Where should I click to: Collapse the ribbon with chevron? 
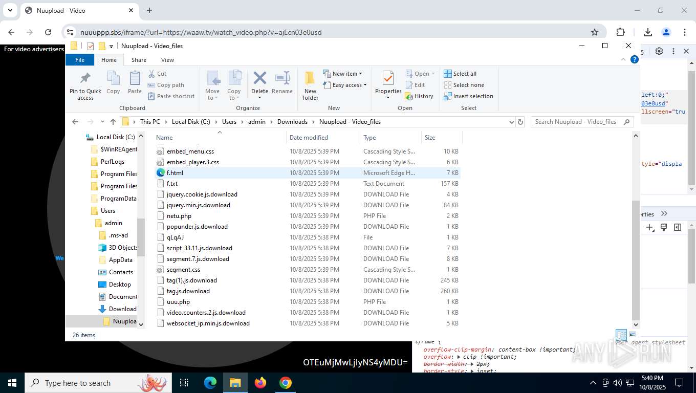pyautogui.click(x=623, y=59)
